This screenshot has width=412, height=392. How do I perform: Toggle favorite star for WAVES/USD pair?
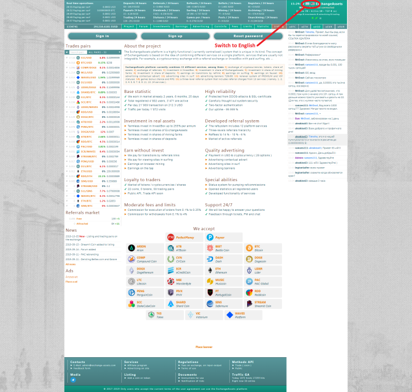coord(67,78)
